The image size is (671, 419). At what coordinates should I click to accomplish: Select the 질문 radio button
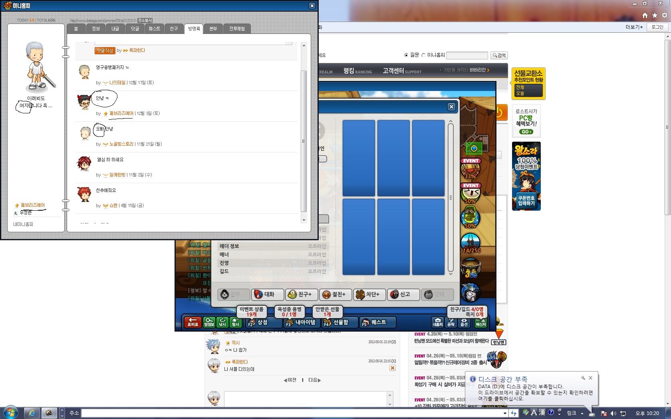406,55
